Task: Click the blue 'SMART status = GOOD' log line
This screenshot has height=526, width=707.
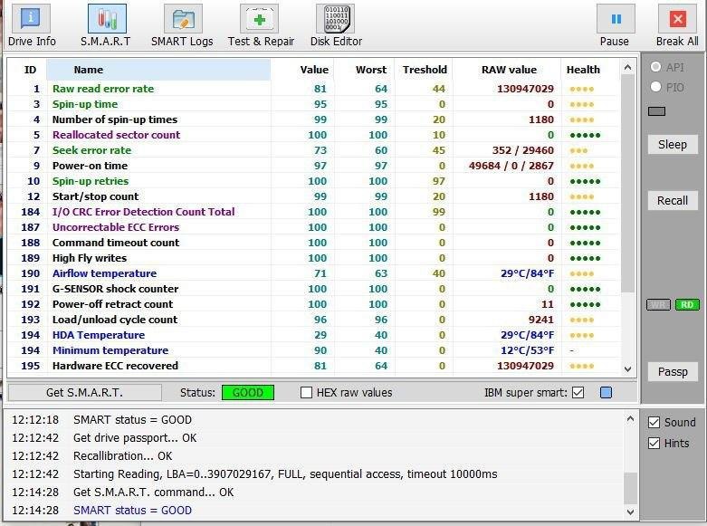Action: (132, 511)
